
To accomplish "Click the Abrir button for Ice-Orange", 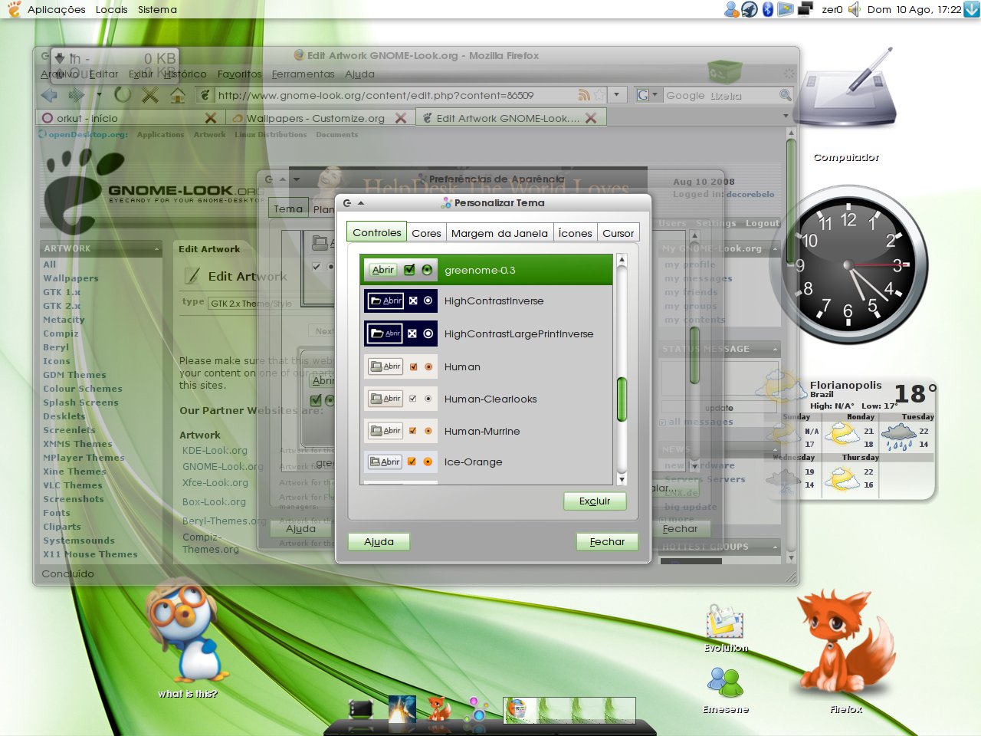I will click(385, 462).
